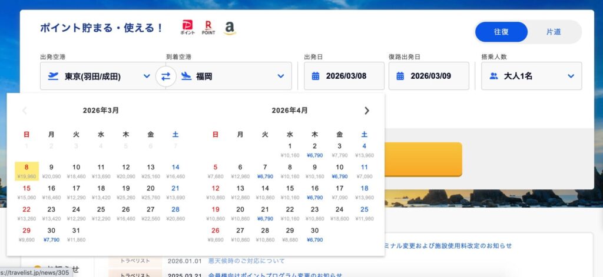Screen dimensions: 603x277
Task: Pick April 2 priced ¥6,790
Action: pos(314,149)
